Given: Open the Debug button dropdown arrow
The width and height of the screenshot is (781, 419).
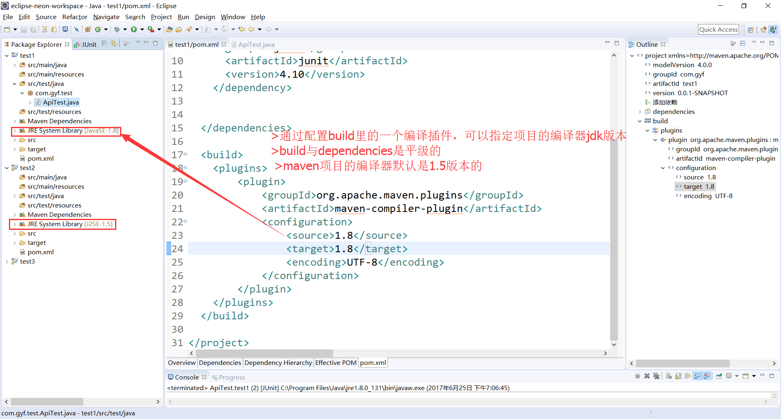Looking at the screenshot, I should coord(125,29).
